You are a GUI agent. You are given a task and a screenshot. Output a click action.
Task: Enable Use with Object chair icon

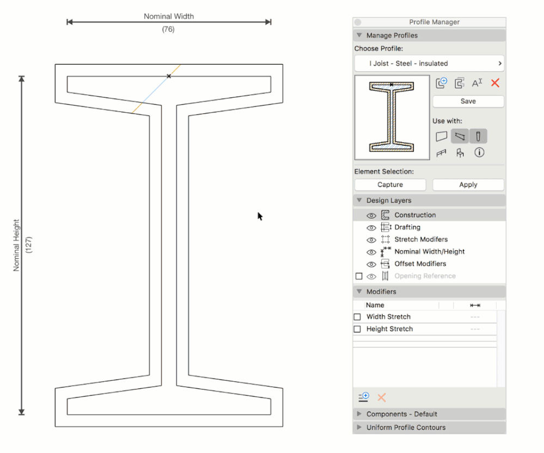point(460,153)
